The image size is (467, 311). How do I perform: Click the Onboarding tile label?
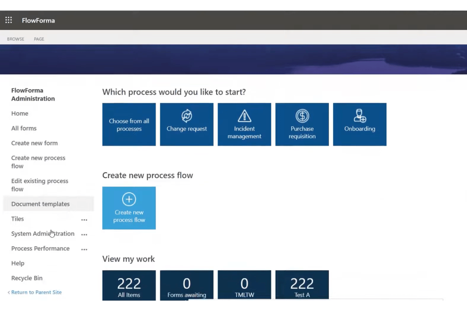pyautogui.click(x=360, y=129)
